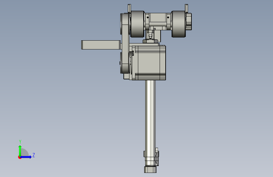Select the belt cover plate

pos(125,43)
